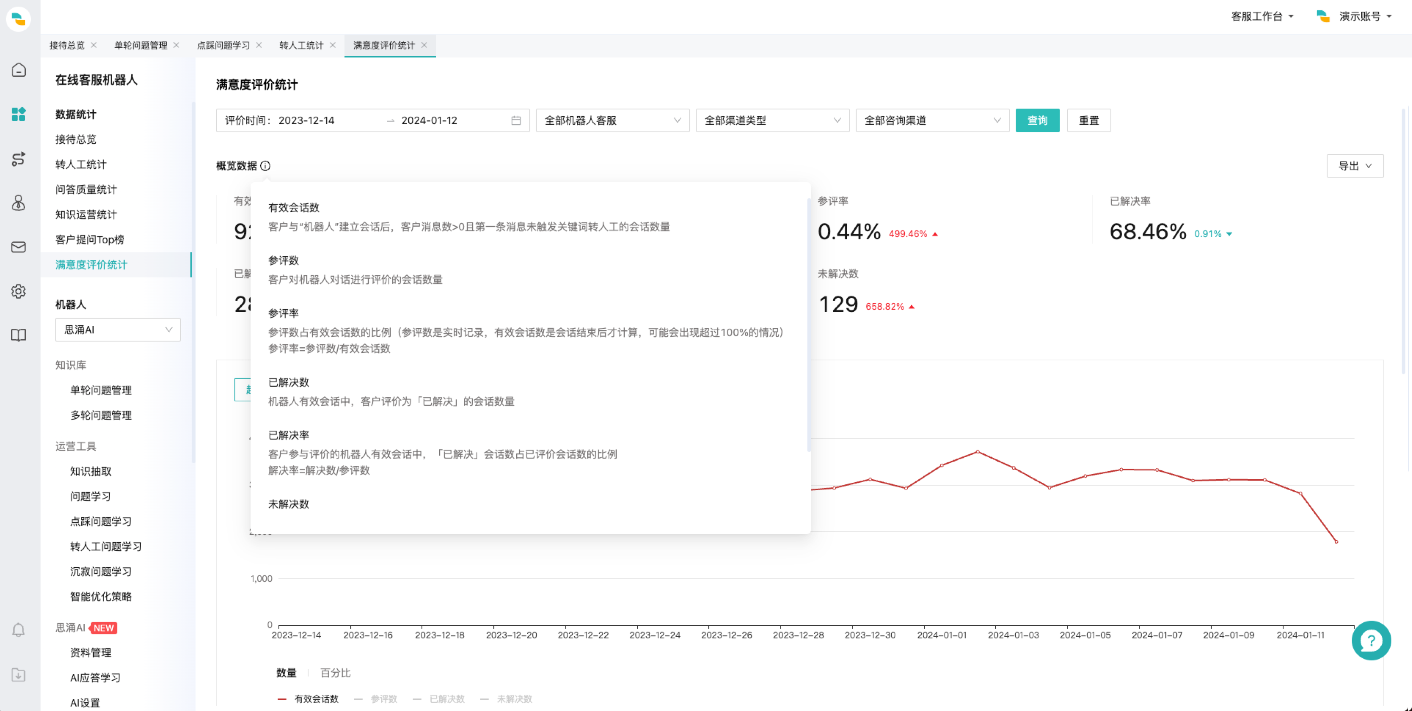Toggle the 已解决数 legend series
The image size is (1412, 711).
[438, 698]
